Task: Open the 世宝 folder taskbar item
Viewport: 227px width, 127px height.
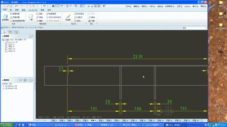Action: click(39, 125)
